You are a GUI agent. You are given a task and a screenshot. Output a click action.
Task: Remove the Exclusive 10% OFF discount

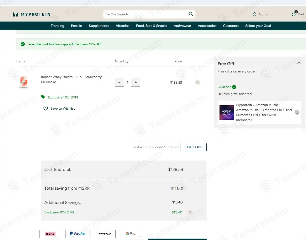(x=190, y=212)
